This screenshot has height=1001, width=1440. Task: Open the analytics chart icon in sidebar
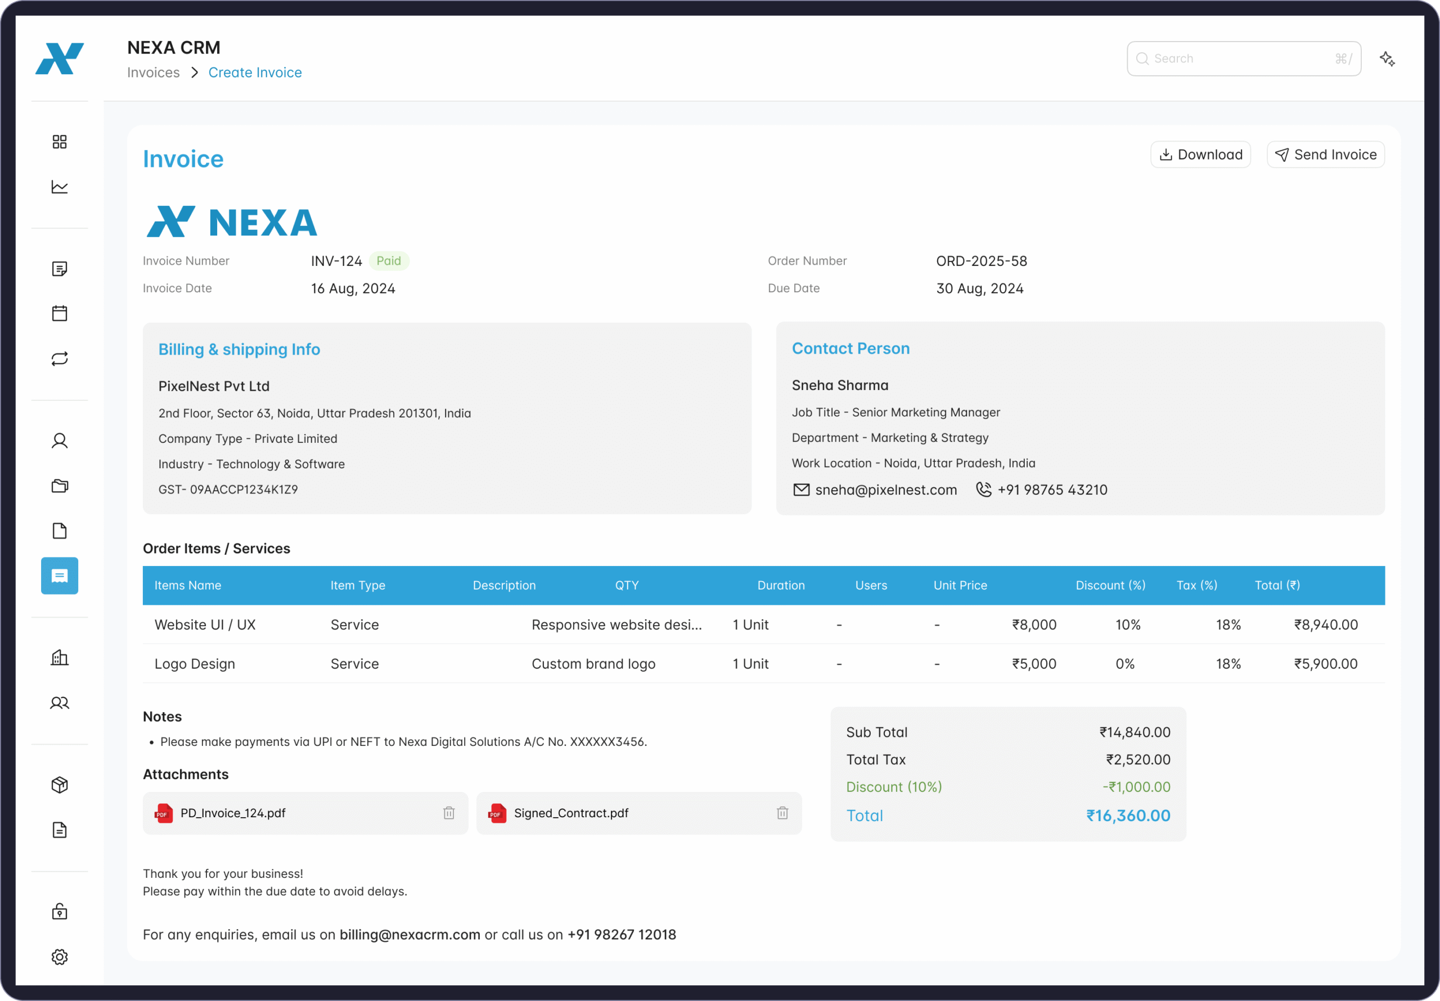[x=60, y=186]
